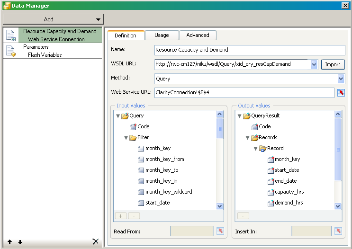Viewport: 352px width, 249px height.
Task: Collapse the Records folder in Output Values
Action: pos(247,138)
